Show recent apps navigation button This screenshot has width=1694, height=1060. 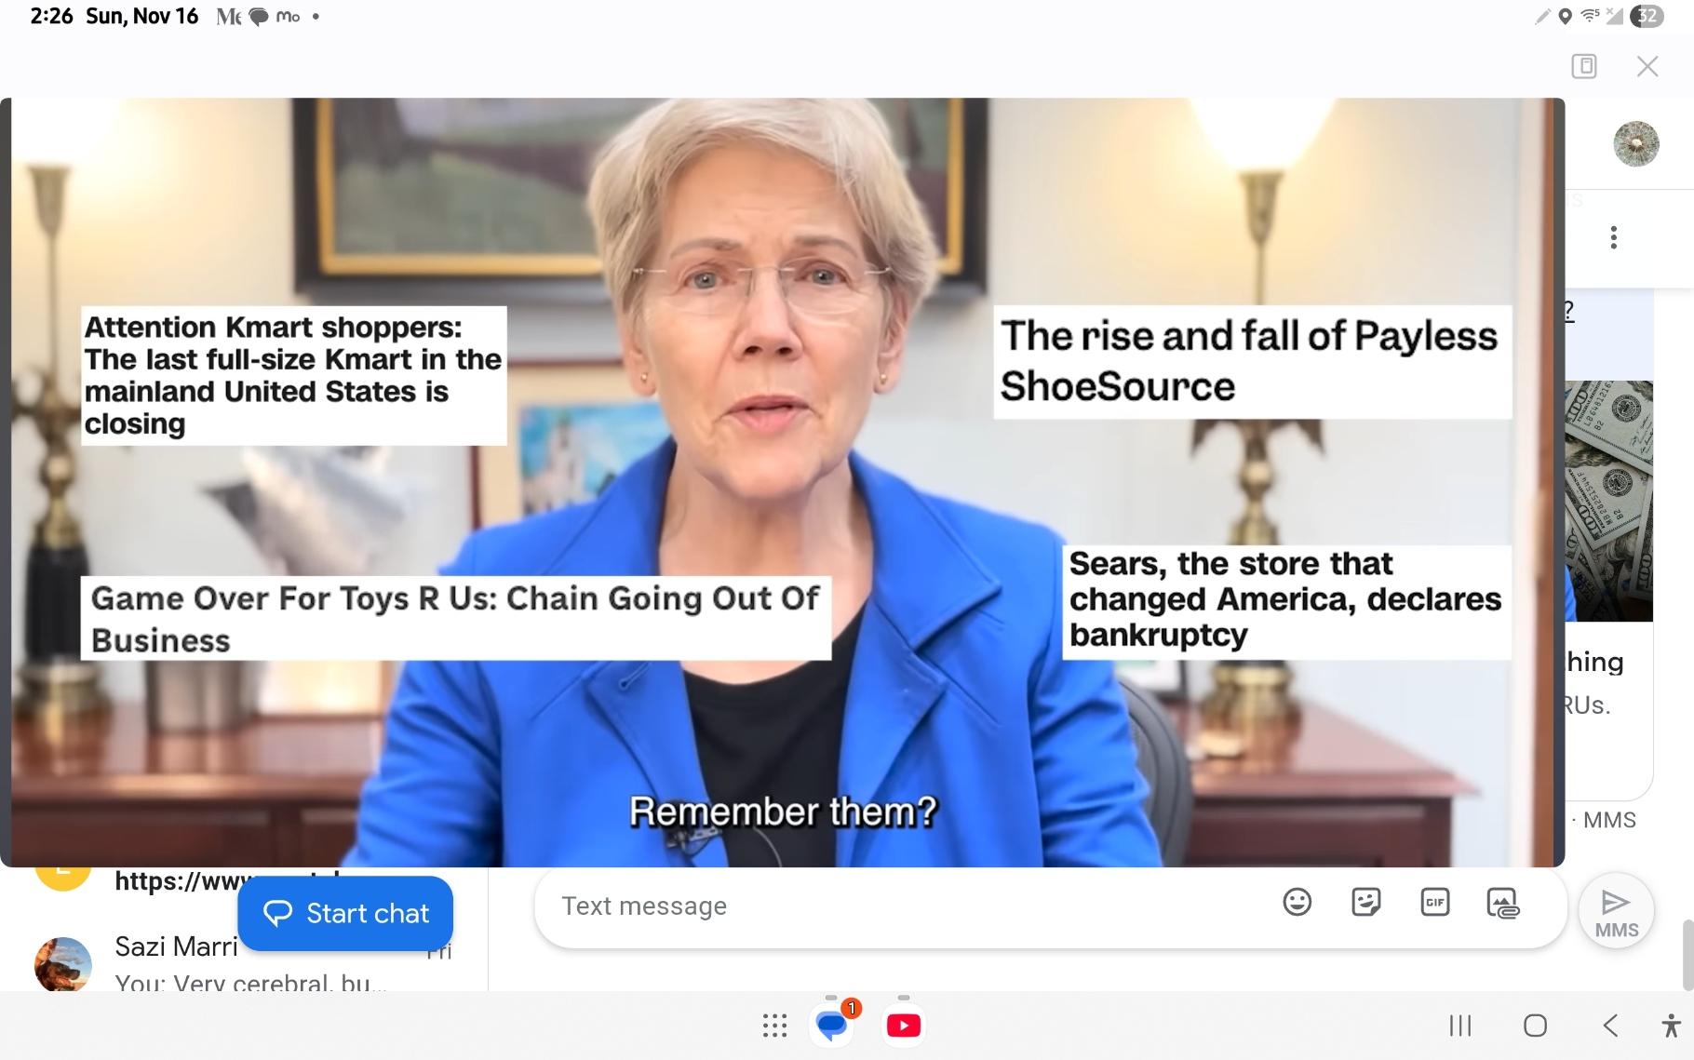coord(1460,1026)
